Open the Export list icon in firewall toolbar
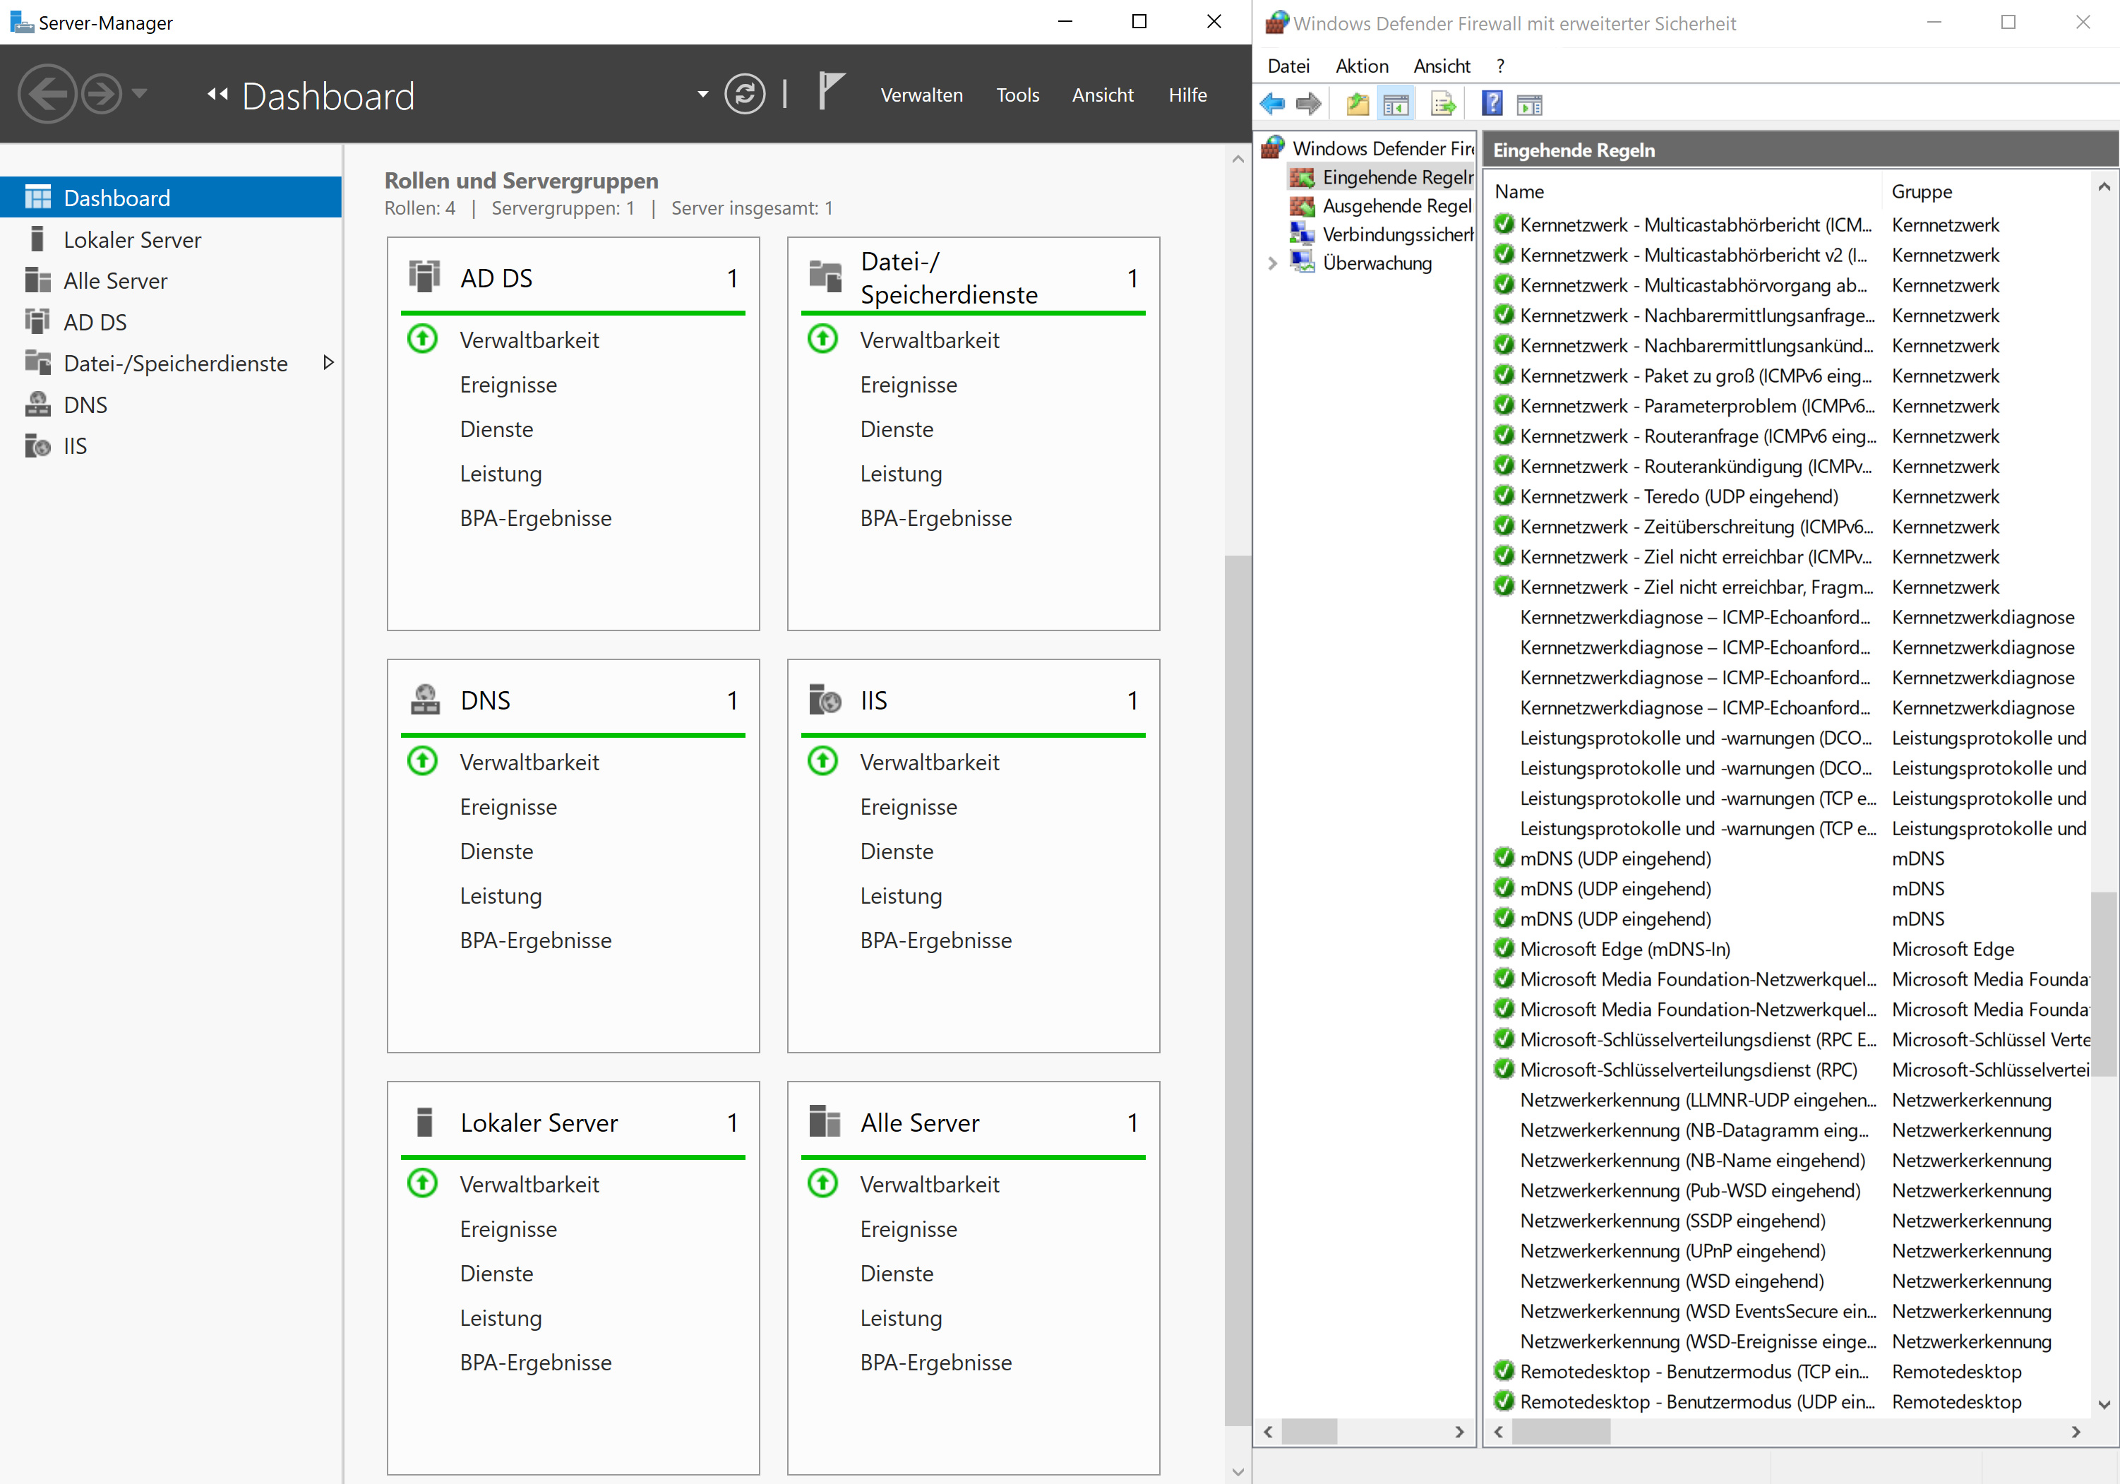Screen dimensions: 2120x1484 click(x=1443, y=103)
